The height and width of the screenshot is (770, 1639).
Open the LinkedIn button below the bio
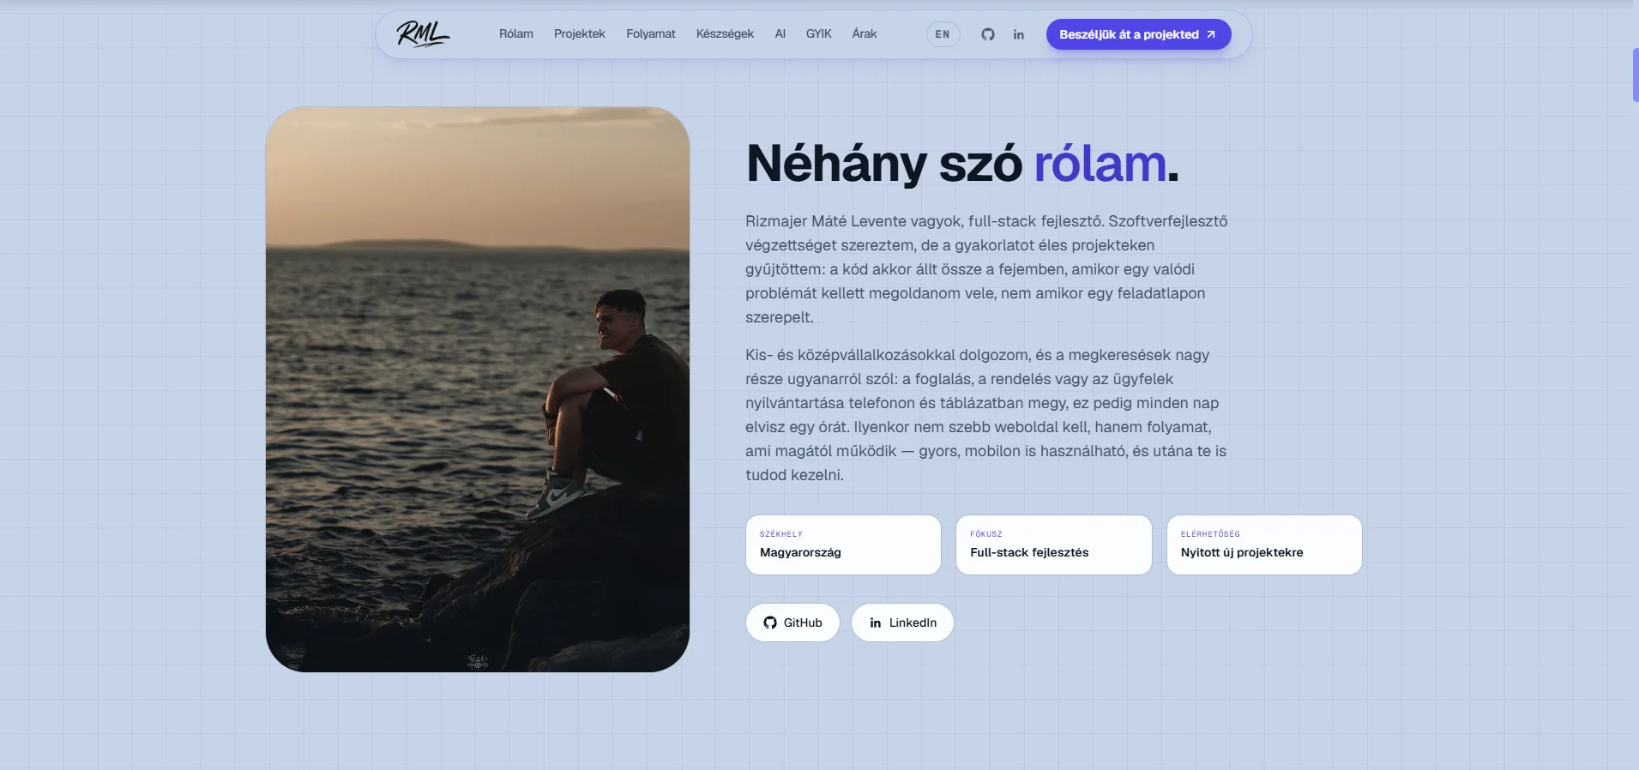tap(902, 623)
